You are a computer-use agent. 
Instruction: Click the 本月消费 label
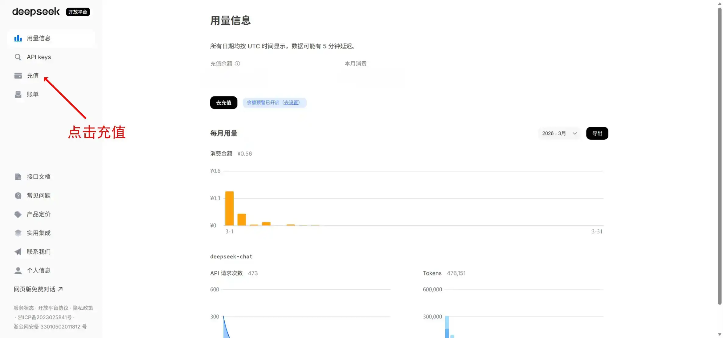[x=356, y=64]
